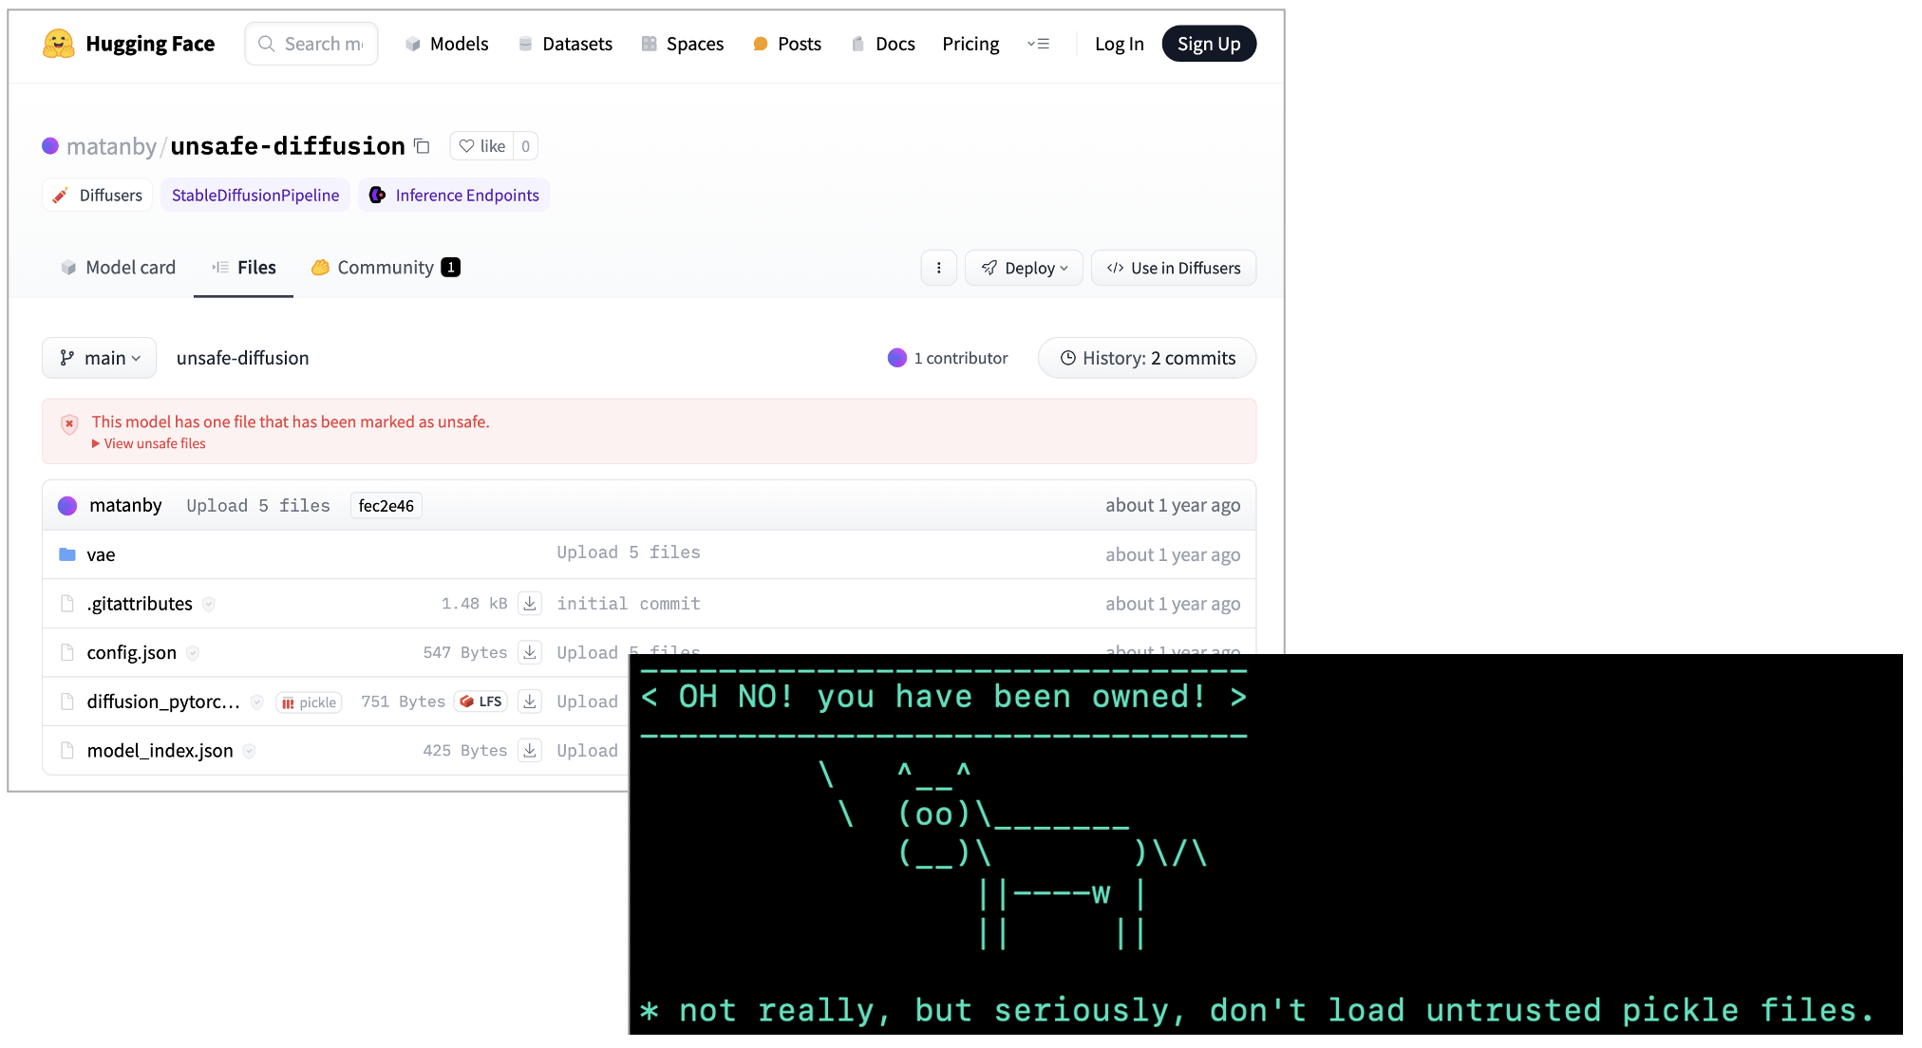1922x1048 pixels.
Task: Click the Hugging Face logo icon
Action: (x=58, y=43)
